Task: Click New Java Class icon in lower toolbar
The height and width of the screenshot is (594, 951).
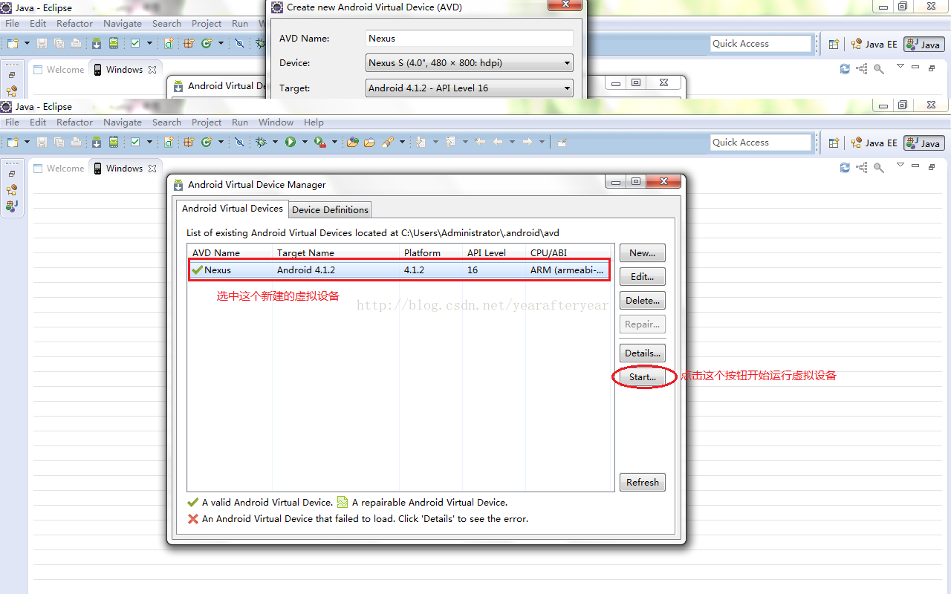Action: click(x=207, y=142)
